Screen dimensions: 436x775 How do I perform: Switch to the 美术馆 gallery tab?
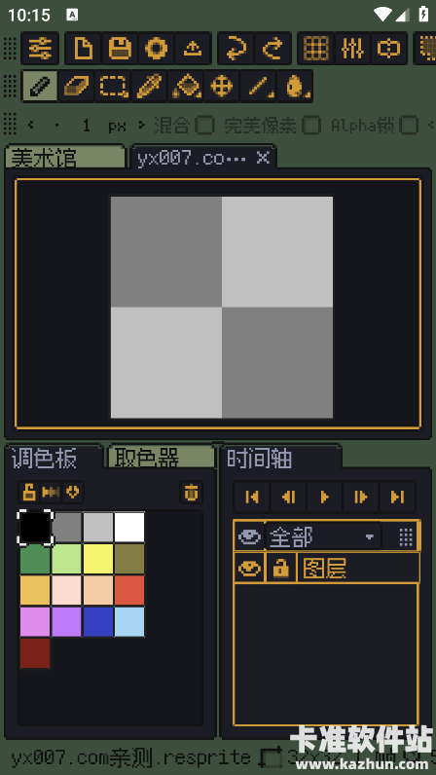pos(65,157)
